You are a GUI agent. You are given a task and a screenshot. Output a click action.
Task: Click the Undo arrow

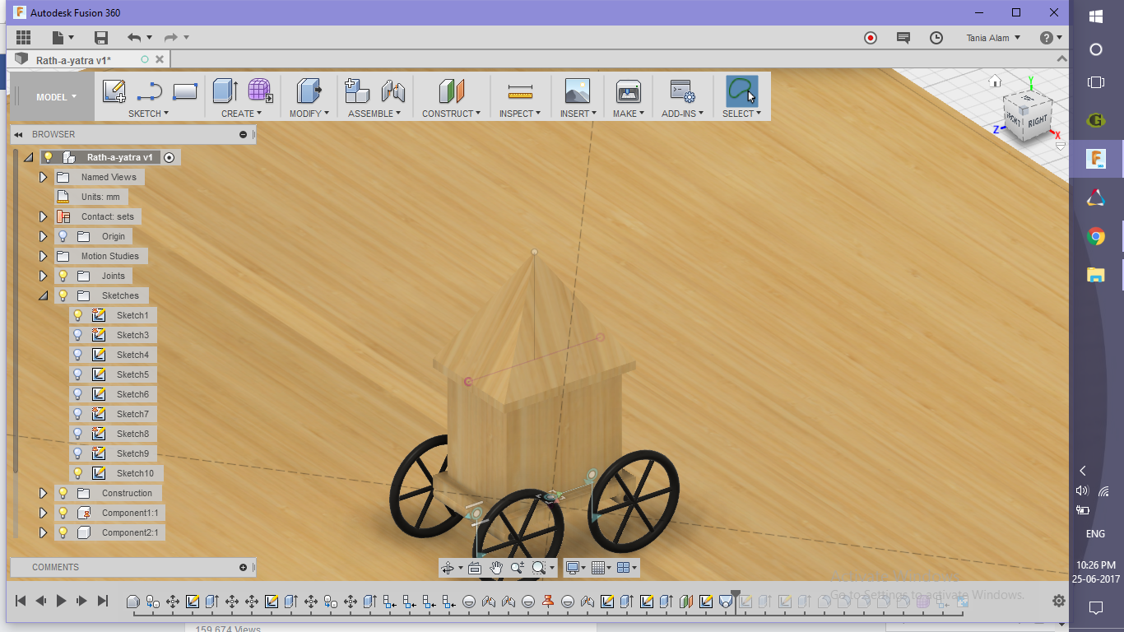pos(134,37)
